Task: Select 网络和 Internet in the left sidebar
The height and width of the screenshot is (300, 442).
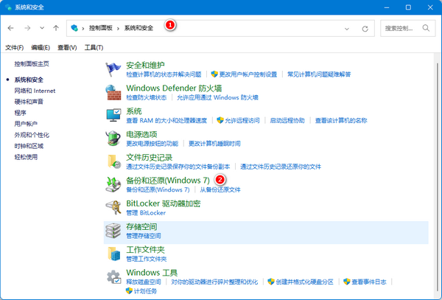Action: 34,90
